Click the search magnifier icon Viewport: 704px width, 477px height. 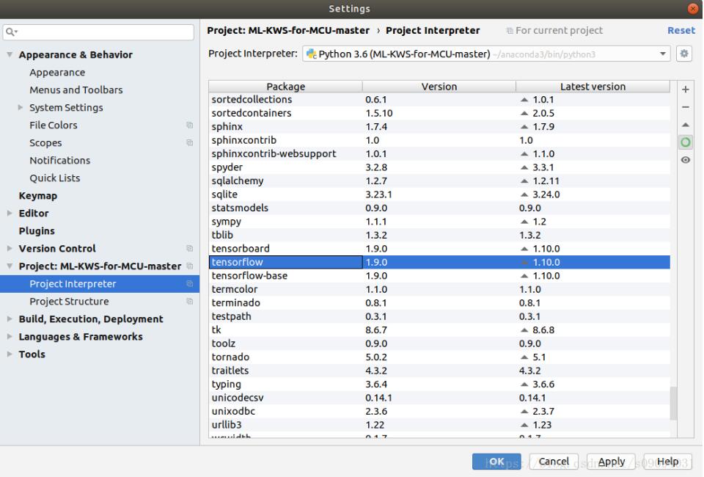tap(11, 32)
